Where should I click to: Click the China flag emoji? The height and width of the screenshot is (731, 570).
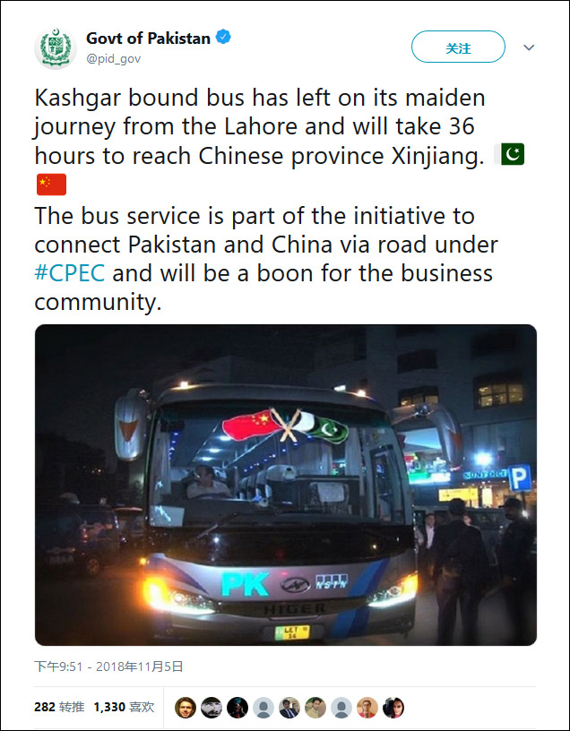click(51, 185)
